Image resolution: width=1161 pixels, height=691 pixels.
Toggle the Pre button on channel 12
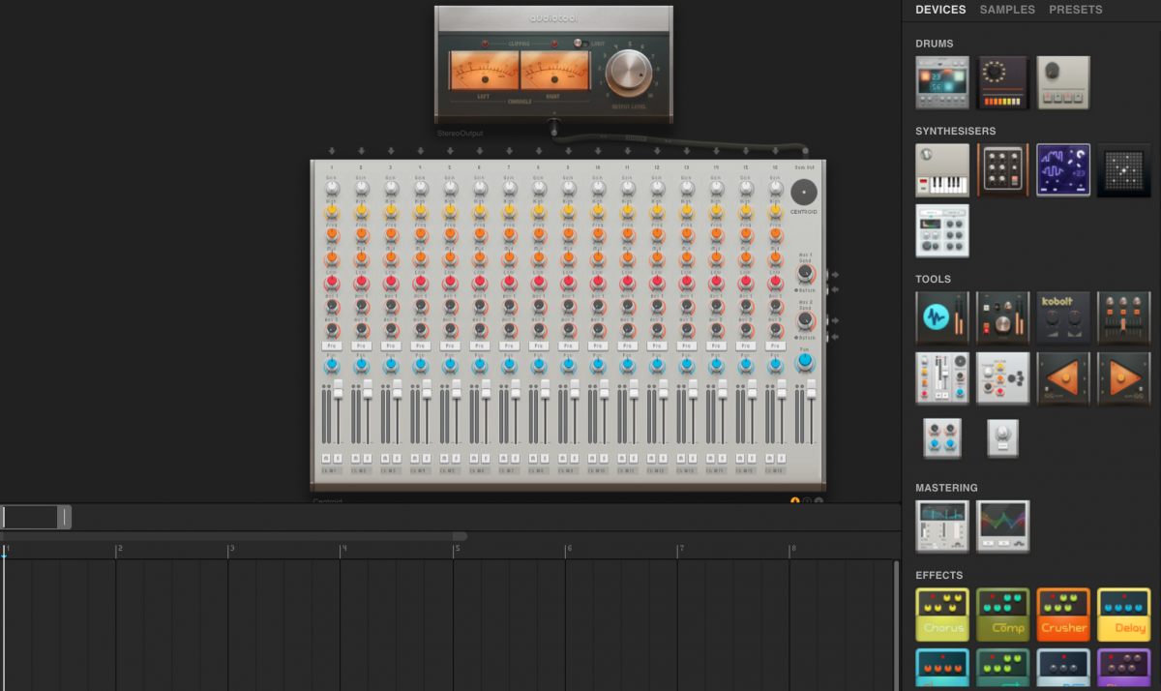pos(657,345)
